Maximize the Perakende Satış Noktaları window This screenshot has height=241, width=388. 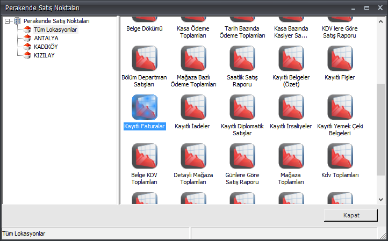tap(367, 8)
